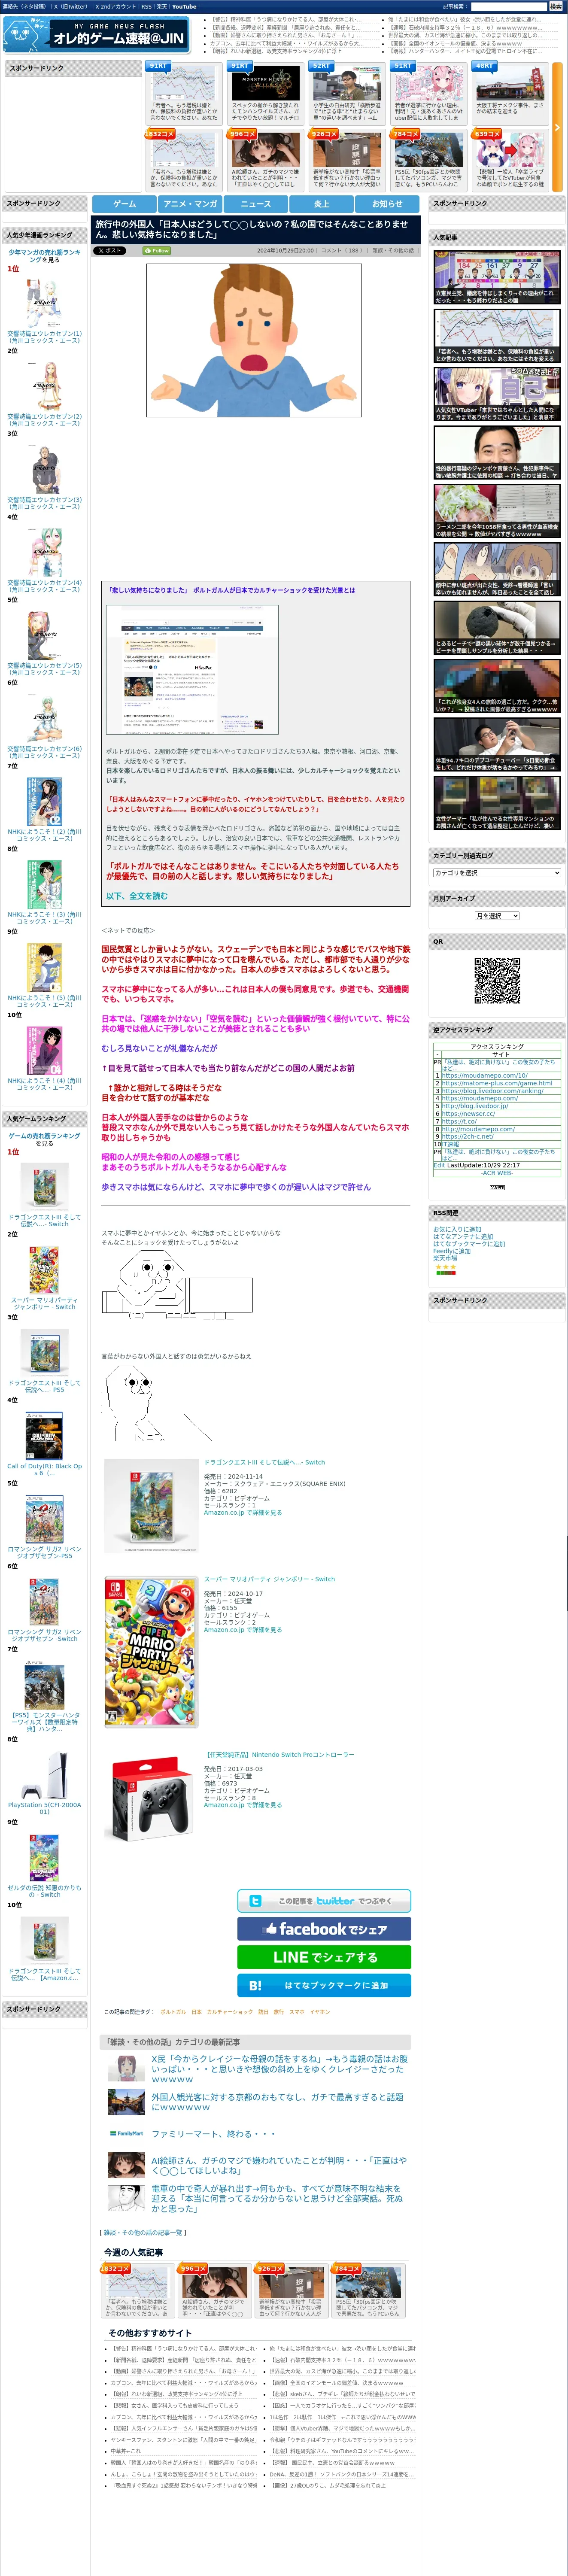Click the RSS link in top bar
This screenshot has height=2576, width=568.
pos(147,6)
